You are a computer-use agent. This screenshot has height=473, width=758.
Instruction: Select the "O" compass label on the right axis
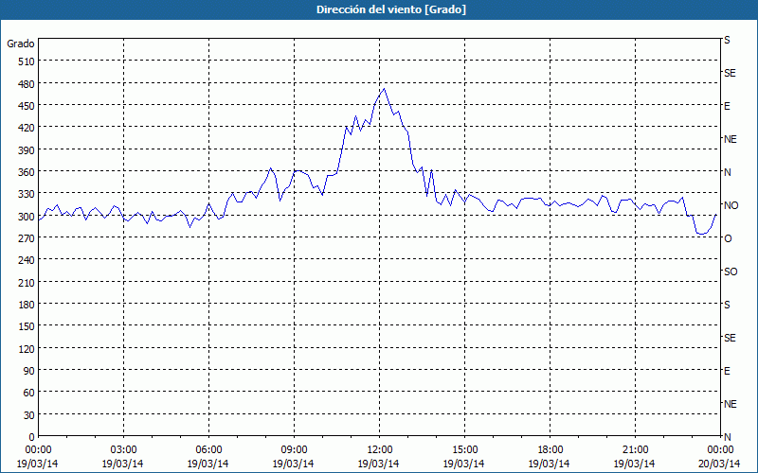pyautogui.click(x=728, y=238)
